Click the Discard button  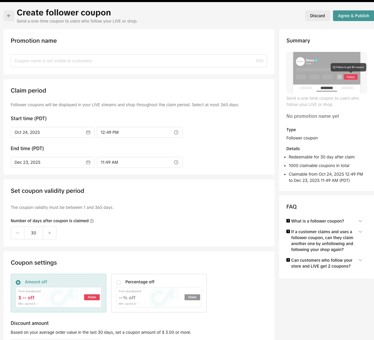317,16
